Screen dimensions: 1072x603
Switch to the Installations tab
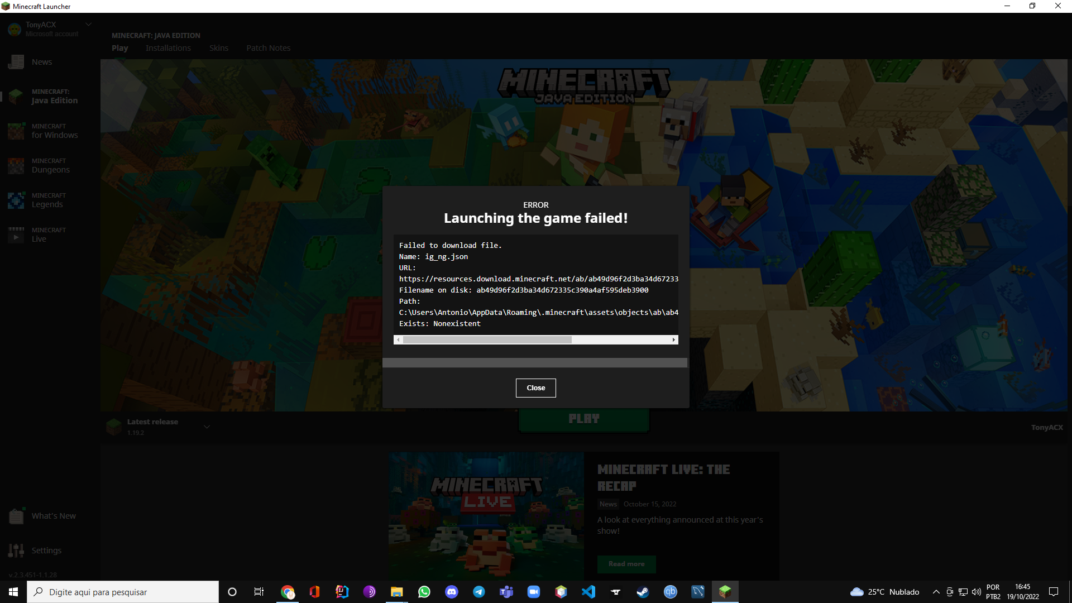[168, 48]
